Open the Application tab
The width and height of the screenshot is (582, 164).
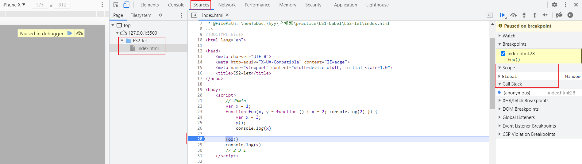345,5
